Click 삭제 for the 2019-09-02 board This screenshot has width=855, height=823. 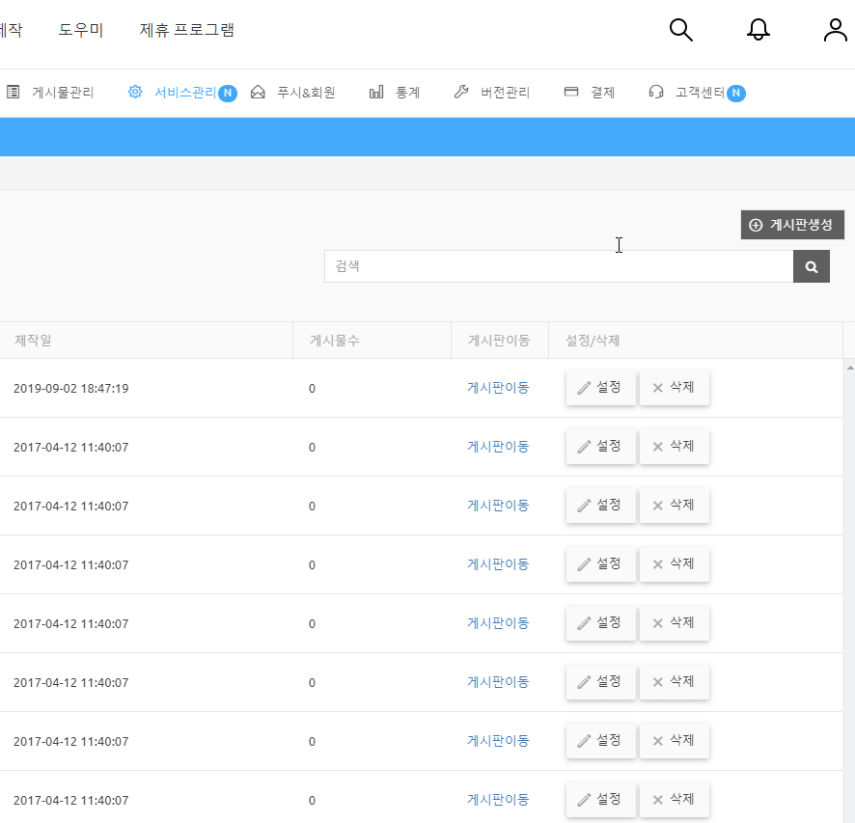pyautogui.click(x=674, y=388)
